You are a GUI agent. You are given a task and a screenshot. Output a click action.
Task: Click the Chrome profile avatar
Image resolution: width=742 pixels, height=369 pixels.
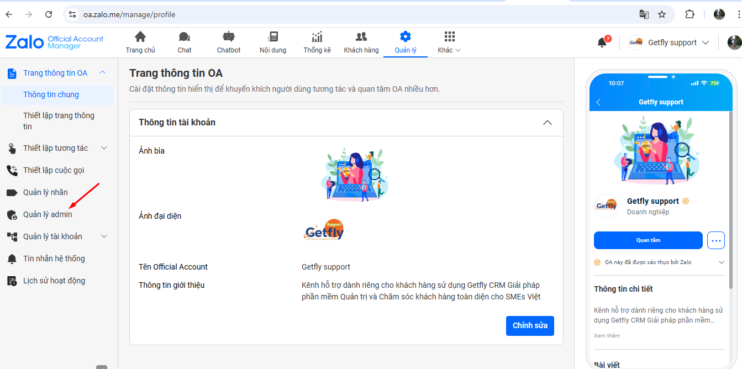coord(719,14)
